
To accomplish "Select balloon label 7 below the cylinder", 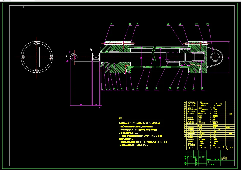I will click(128, 89).
